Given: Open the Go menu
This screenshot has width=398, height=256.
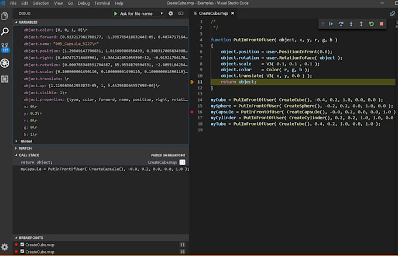Looking at the screenshot, I should [x=70, y=3].
